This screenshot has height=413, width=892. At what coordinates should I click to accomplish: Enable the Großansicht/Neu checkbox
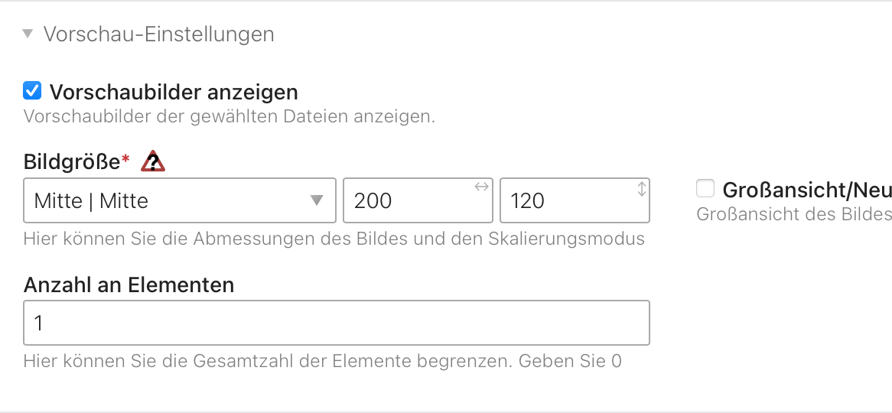(705, 188)
